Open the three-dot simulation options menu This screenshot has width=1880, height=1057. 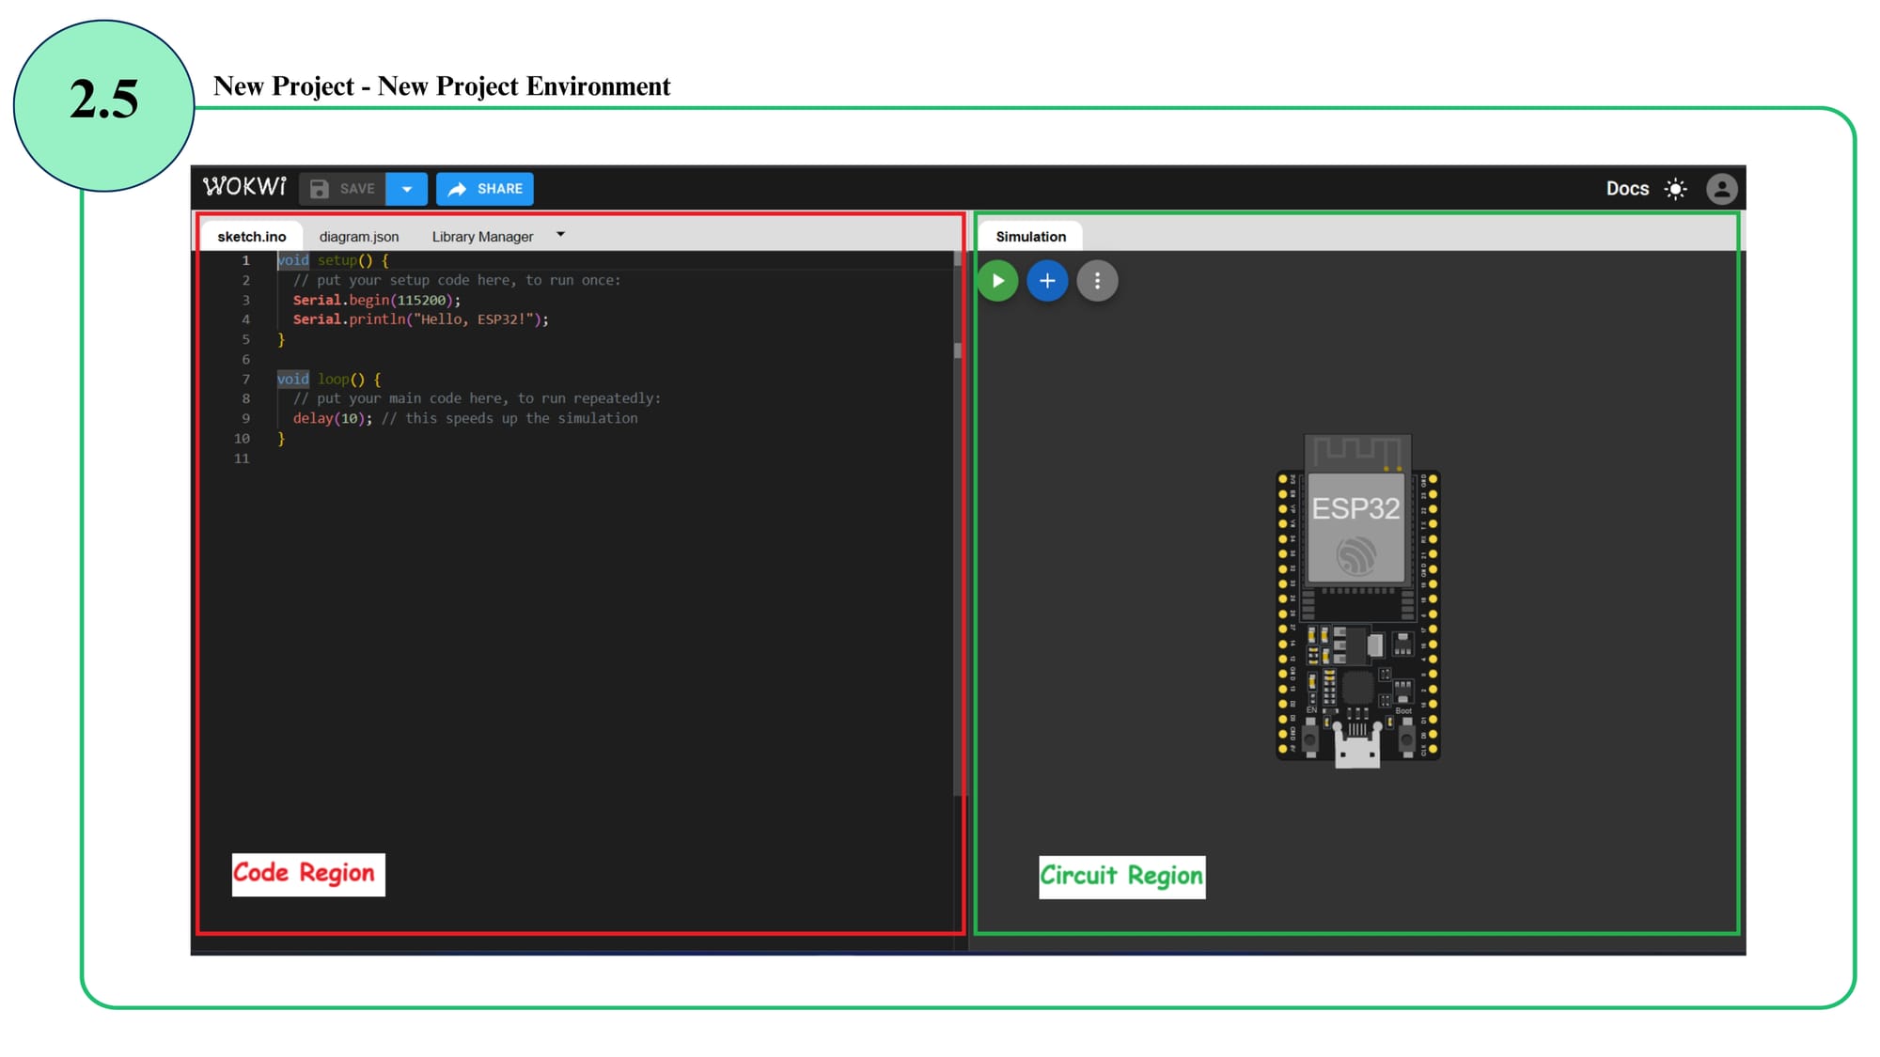coord(1097,281)
